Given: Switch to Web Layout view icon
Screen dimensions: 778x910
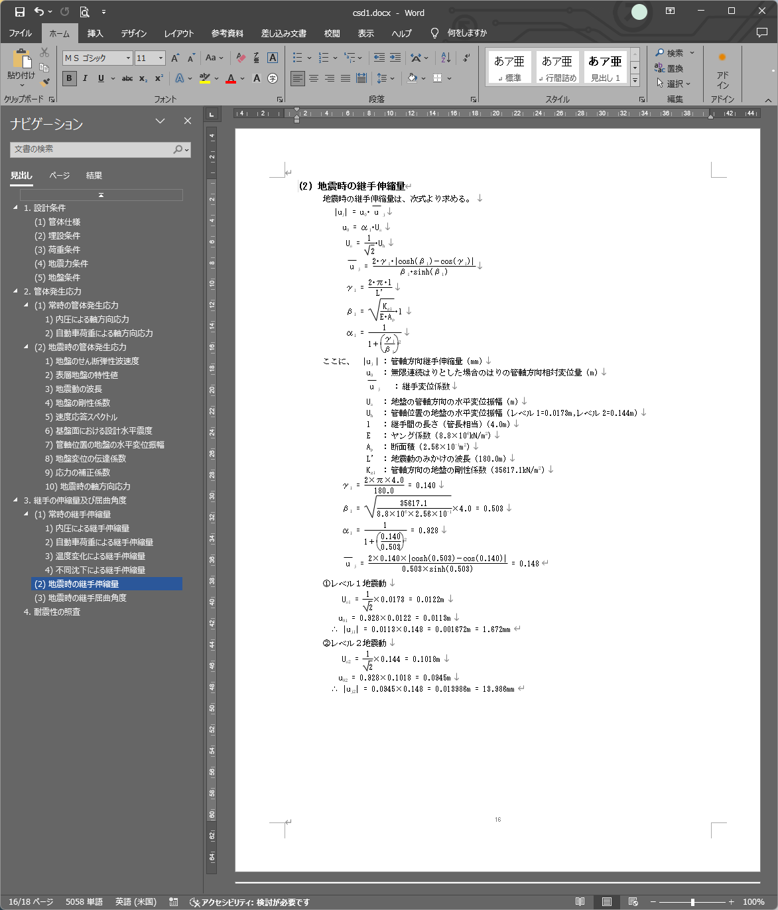Looking at the screenshot, I should tap(633, 901).
